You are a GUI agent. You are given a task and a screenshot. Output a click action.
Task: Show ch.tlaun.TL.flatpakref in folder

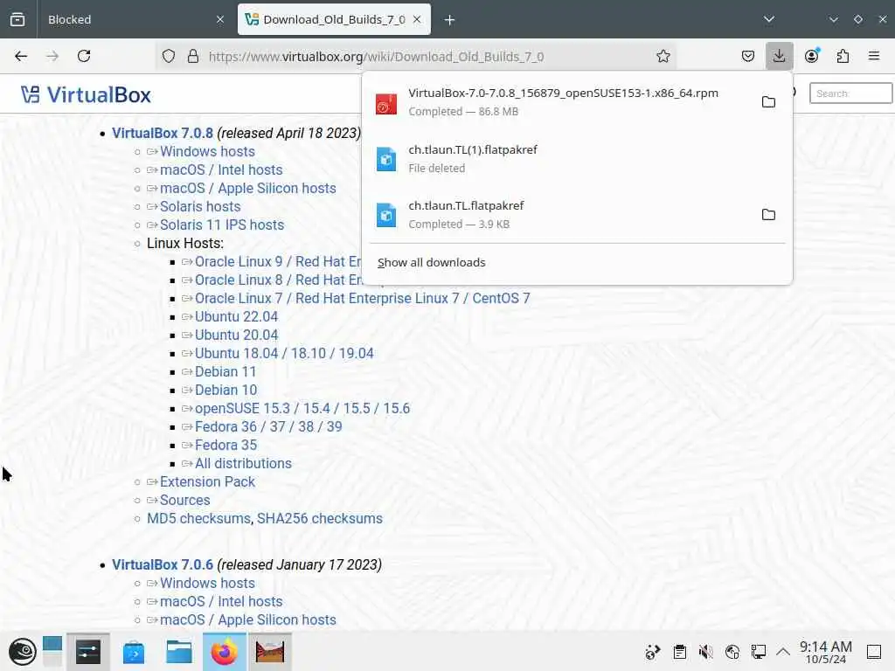pyautogui.click(x=768, y=215)
